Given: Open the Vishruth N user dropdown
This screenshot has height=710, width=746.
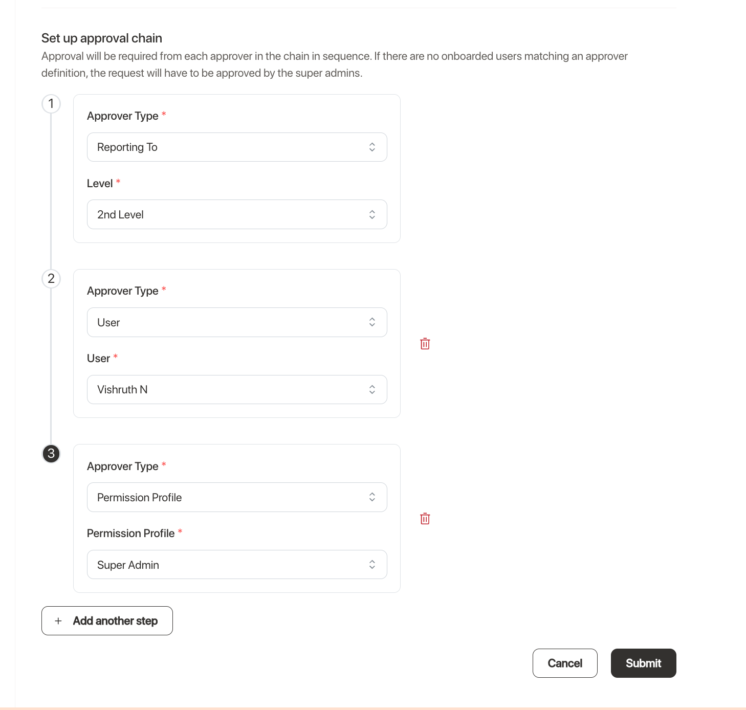Looking at the screenshot, I should click(x=237, y=390).
